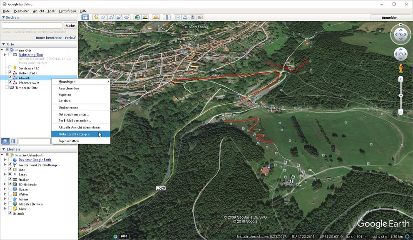Check the Temporäre Orte checkbox

click(7, 88)
